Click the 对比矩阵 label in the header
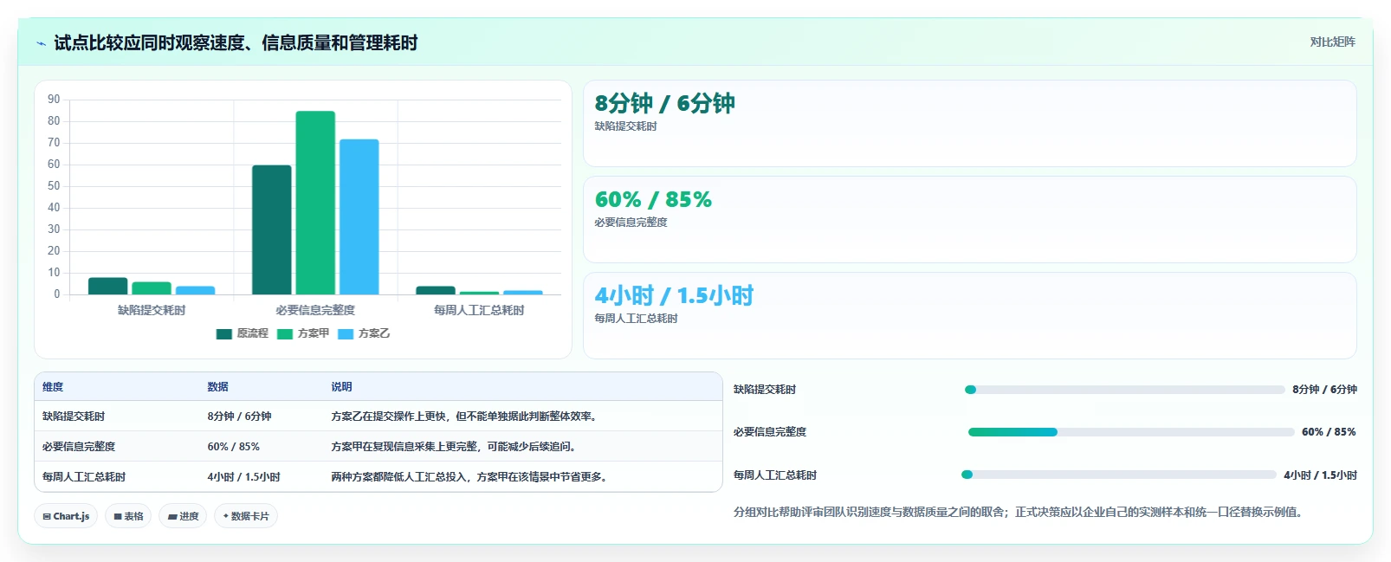Screen dimensions: 1391x562 click(1332, 42)
